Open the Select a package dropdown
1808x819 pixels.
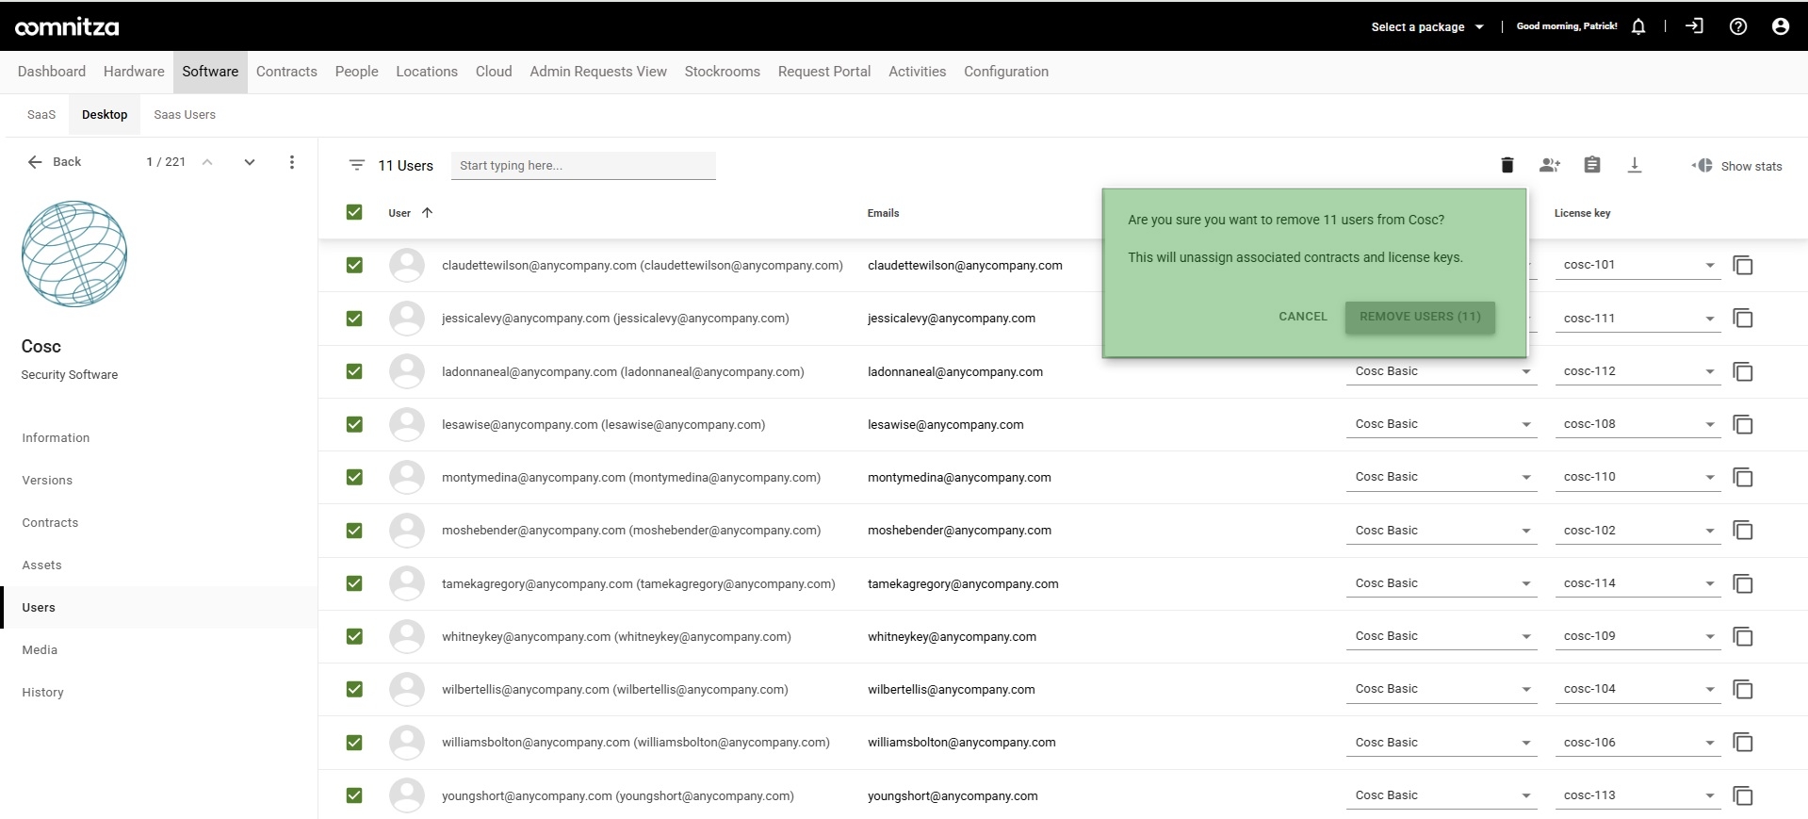[1427, 26]
